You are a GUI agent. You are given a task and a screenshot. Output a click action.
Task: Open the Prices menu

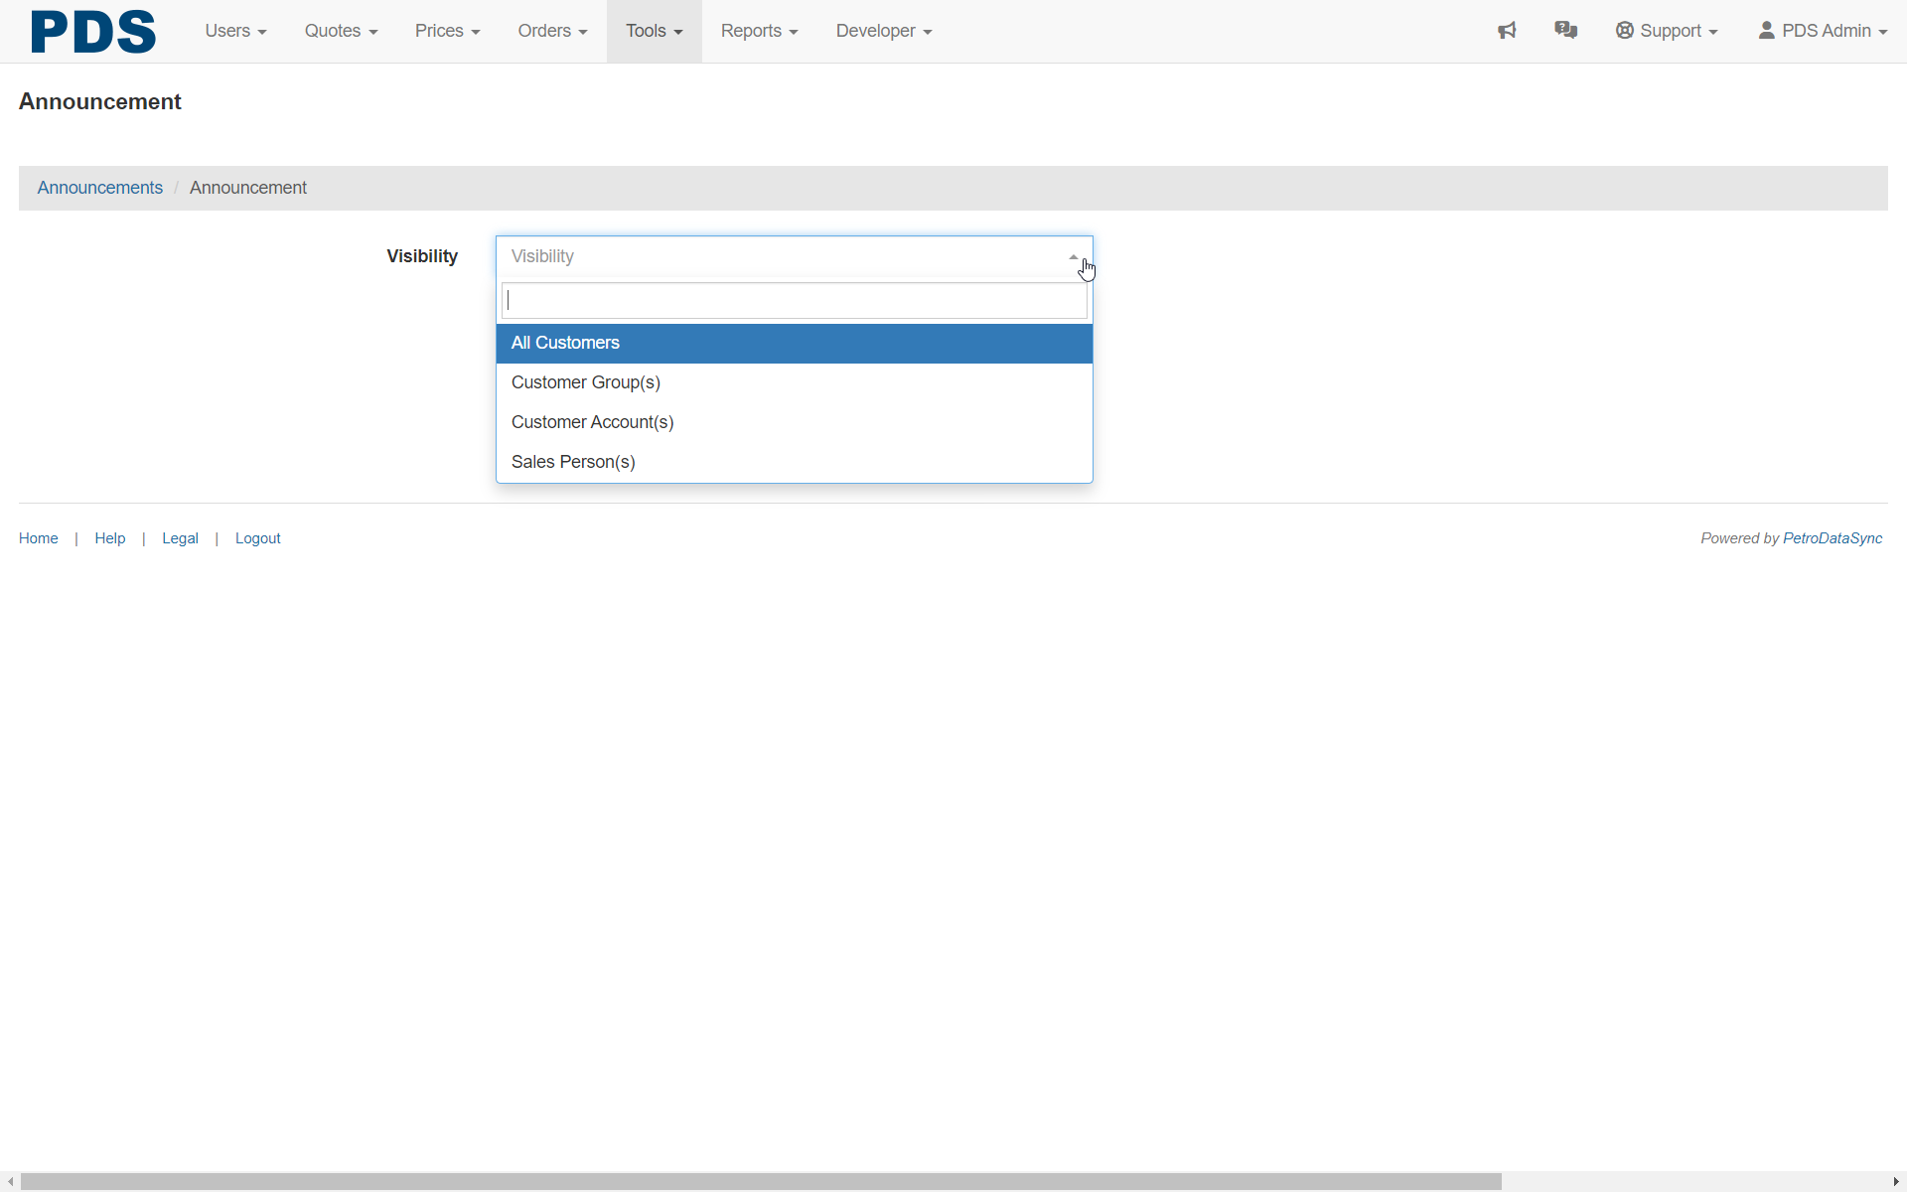click(447, 31)
